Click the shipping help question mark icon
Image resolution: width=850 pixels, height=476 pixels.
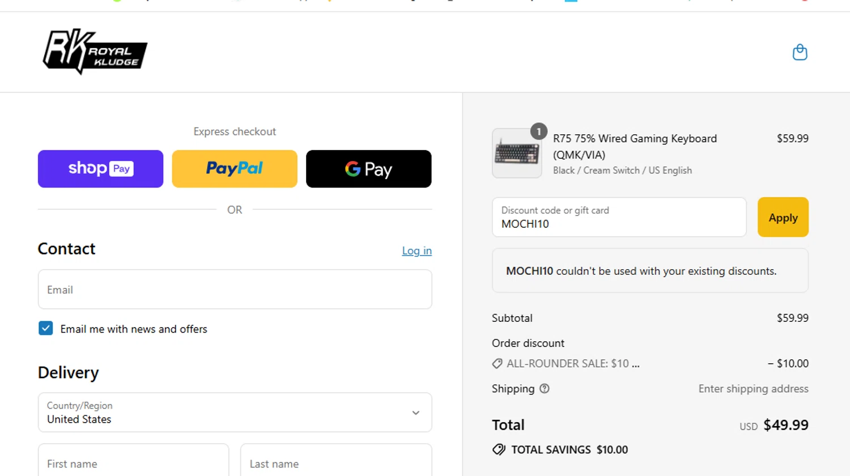tap(545, 389)
